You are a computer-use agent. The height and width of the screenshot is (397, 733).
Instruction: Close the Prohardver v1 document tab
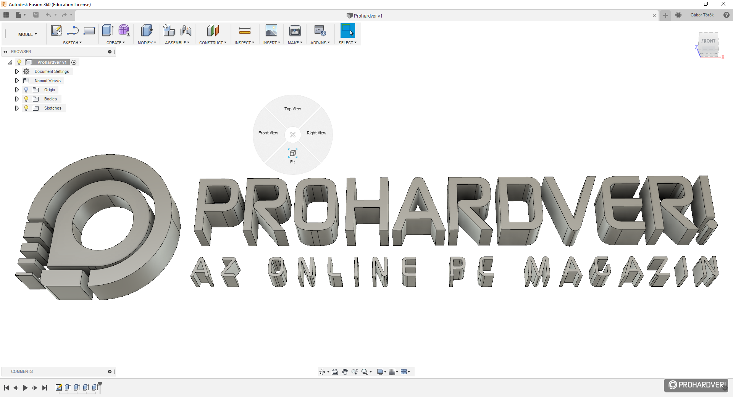pos(654,16)
